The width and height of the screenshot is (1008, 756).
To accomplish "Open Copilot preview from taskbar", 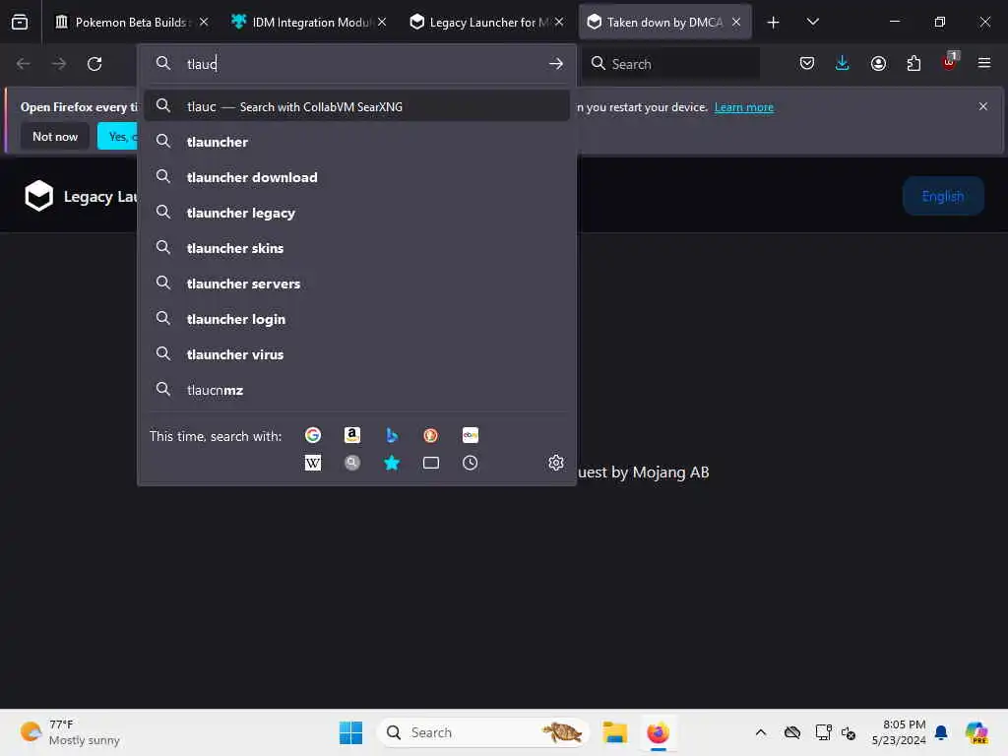I will click(x=976, y=732).
